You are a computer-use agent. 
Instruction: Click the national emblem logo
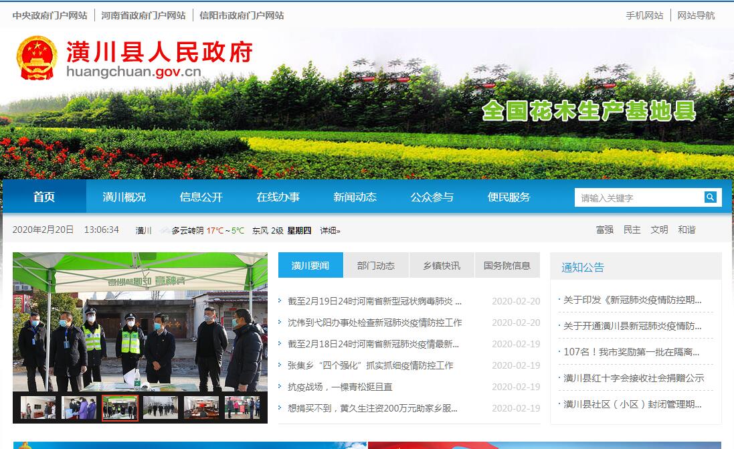pos(37,58)
